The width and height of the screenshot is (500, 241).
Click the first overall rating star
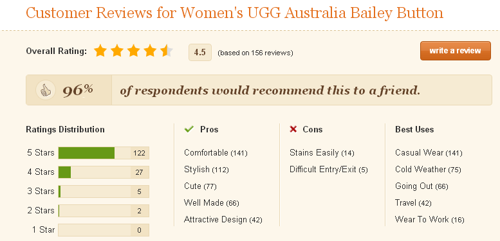click(100, 51)
